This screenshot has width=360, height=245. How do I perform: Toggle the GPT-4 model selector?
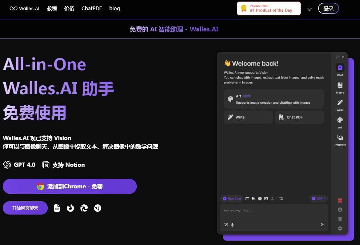(318, 199)
